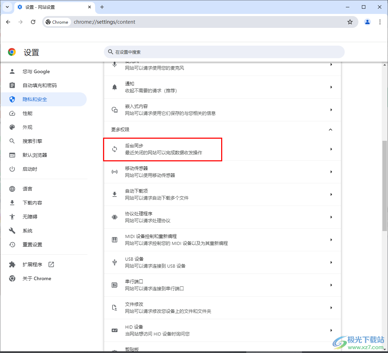The image size is (388, 353).
Task: Open new tab with plus button
Action: click(x=102, y=7)
